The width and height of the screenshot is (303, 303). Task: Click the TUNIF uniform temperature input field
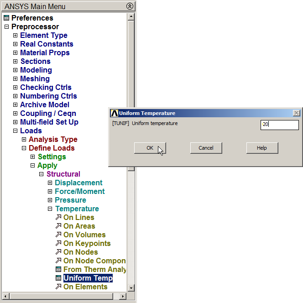pos(279,124)
